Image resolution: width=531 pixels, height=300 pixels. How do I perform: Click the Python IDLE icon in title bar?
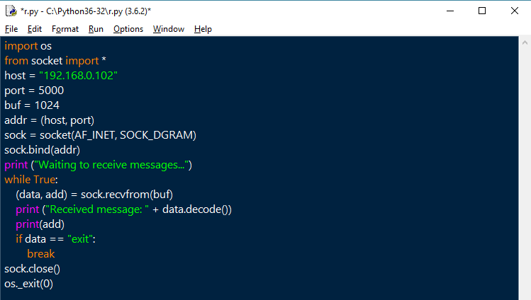(x=11, y=11)
